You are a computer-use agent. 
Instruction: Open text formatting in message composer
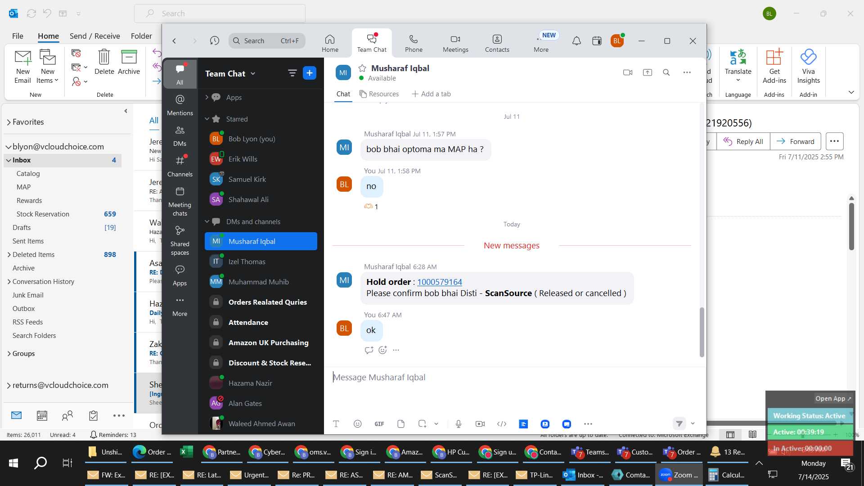[336, 424]
